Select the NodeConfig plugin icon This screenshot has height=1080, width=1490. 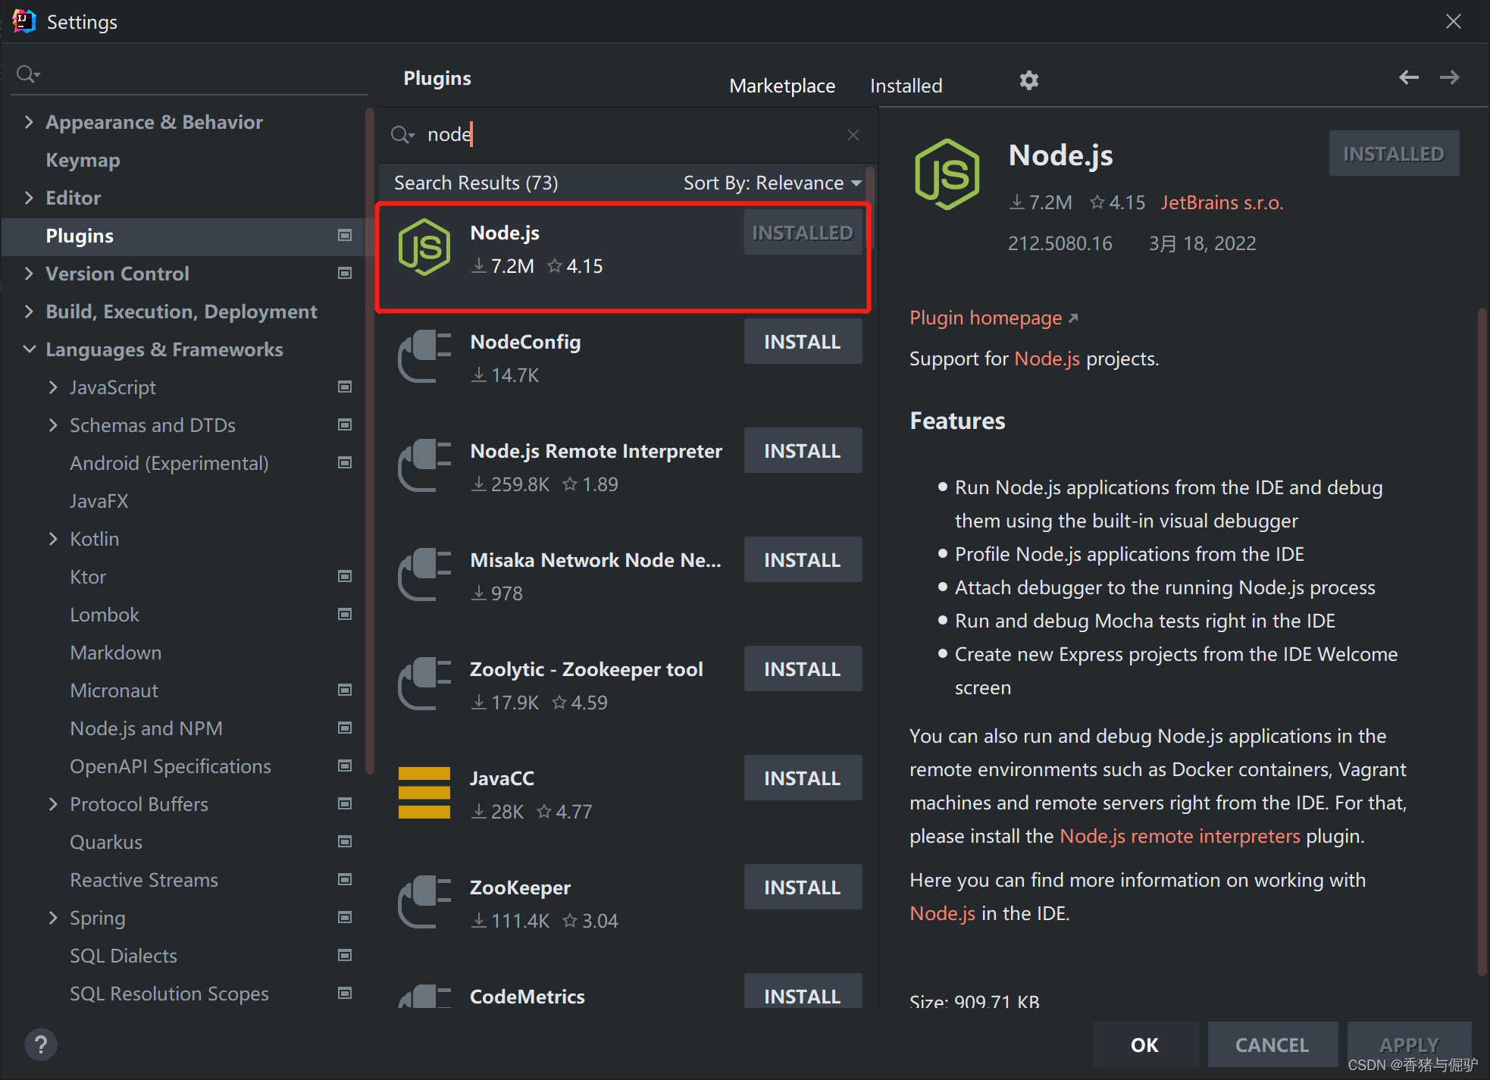tap(424, 356)
